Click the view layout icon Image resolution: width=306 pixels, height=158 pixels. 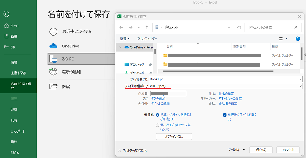pyautogui.click(x=281, y=39)
